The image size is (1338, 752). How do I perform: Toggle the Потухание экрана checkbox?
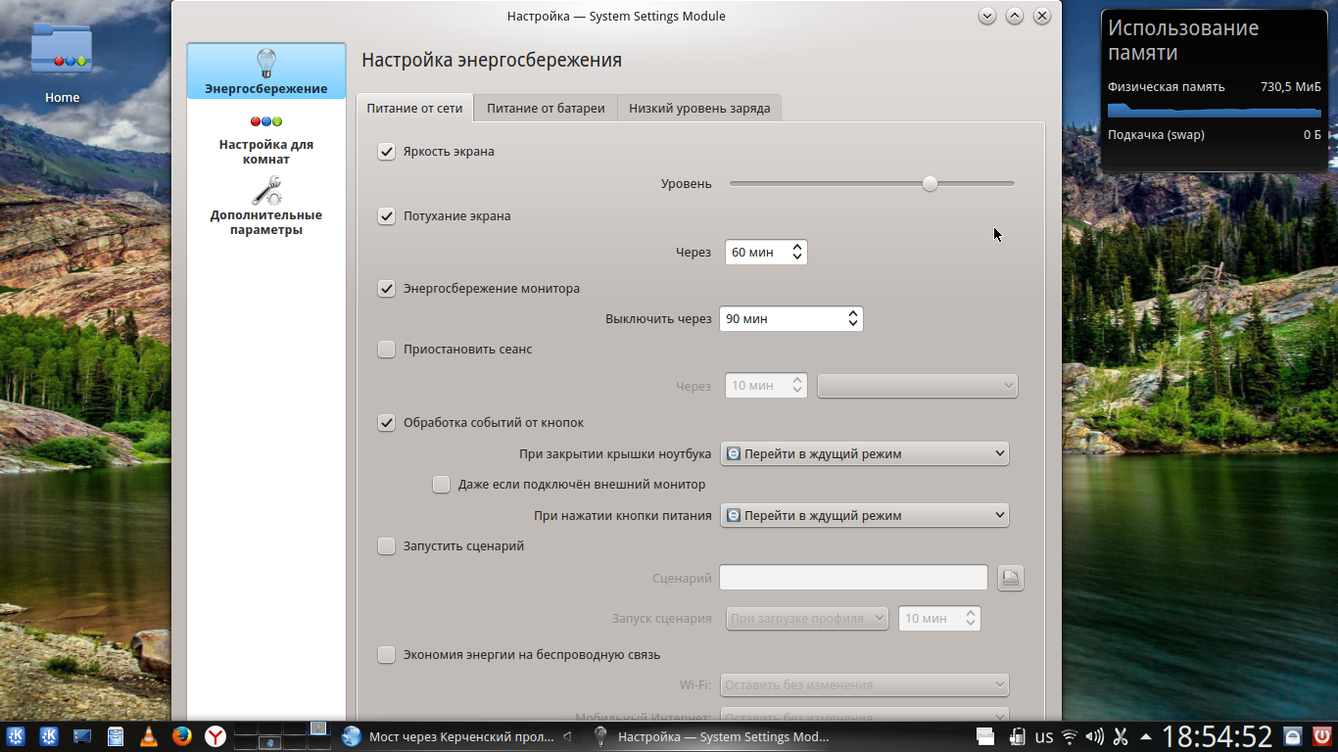(386, 216)
